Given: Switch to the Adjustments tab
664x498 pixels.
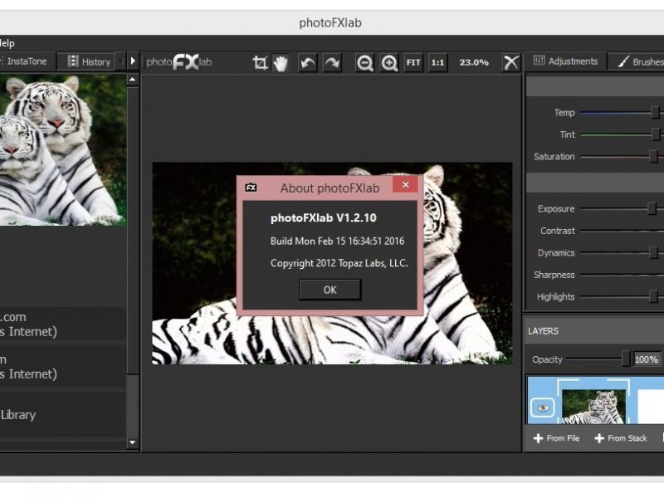Looking at the screenshot, I should click(x=565, y=61).
